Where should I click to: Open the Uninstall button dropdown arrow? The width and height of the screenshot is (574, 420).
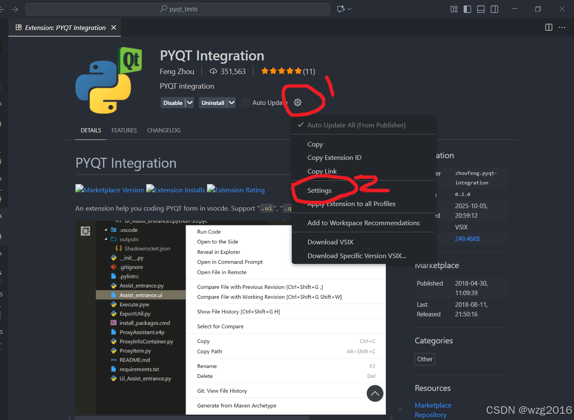point(231,102)
